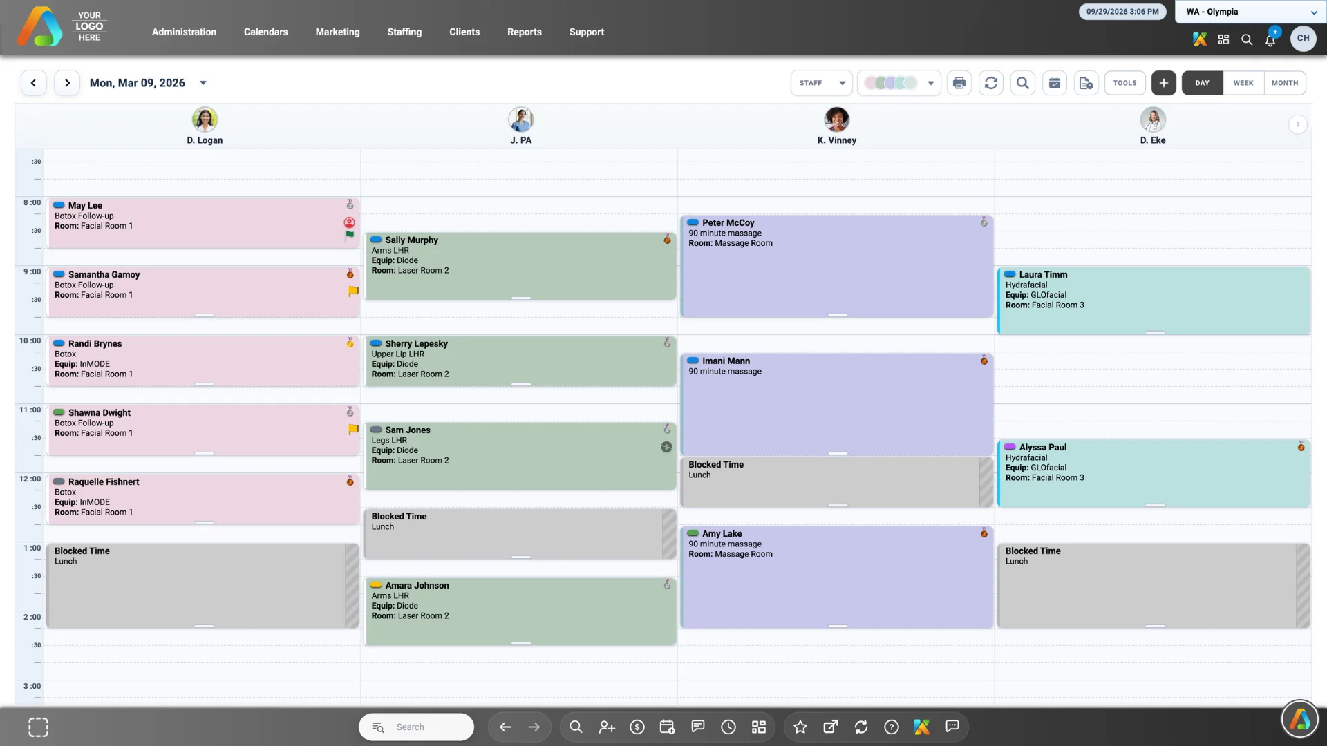The width and height of the screenshot is (1327, 746).
Task: Open the calendar search magnifier
Action: click(x=1022, y=83)
